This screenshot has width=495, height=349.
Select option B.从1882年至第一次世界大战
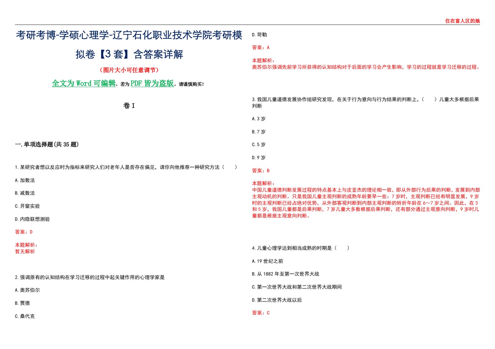[286, 274]
